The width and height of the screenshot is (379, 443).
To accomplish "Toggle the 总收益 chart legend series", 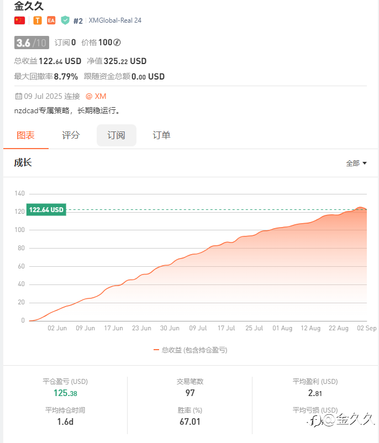I will click(190, 350).
